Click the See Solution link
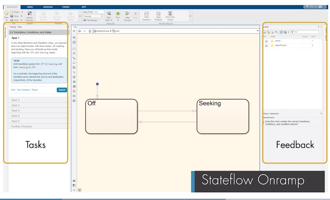The width and height of the screenshot is (330, 200). tap(23, 90)
